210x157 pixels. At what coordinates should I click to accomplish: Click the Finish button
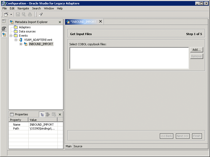point(197,136)
